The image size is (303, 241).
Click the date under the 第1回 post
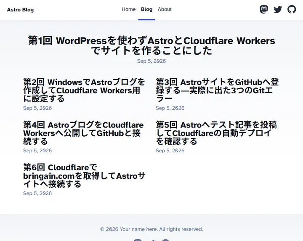[x=151, y=61]
